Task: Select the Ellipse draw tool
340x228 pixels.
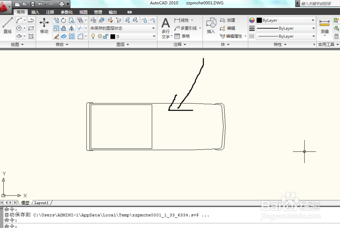Action: (19, 36)
